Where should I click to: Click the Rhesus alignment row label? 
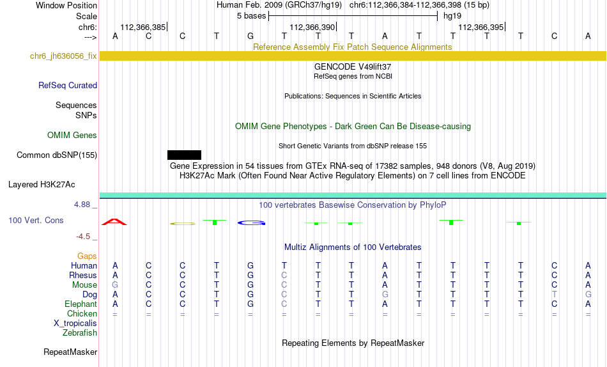(83, 276)
